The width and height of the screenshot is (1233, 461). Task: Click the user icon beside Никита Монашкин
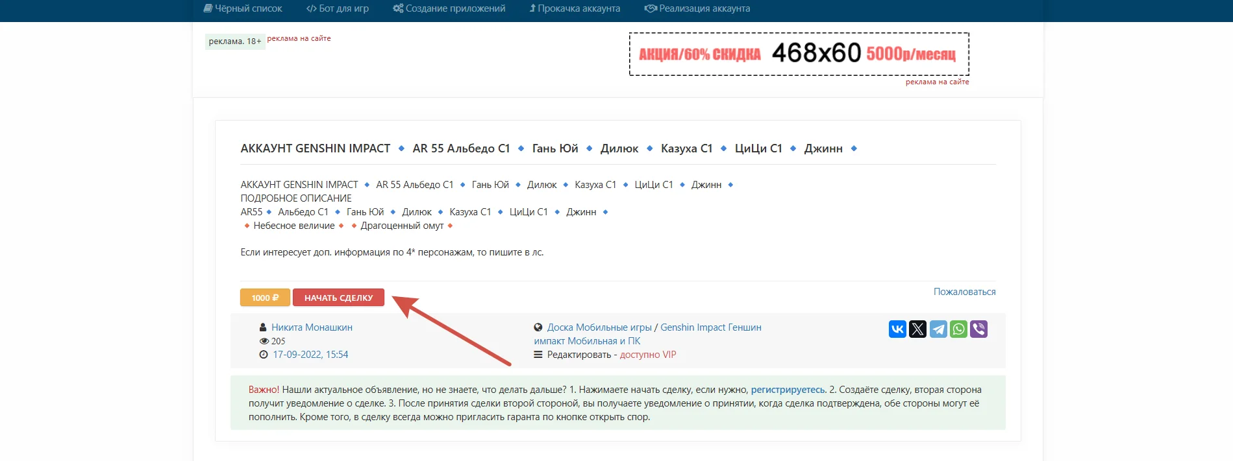point(263,327)
